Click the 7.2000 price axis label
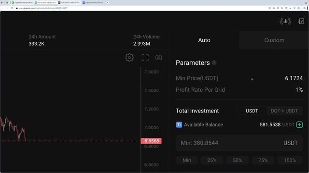309x173 pixels. tap(151, 109)
